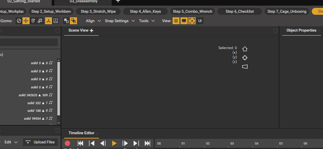Select the move gizmo tool

coord(26,21)
